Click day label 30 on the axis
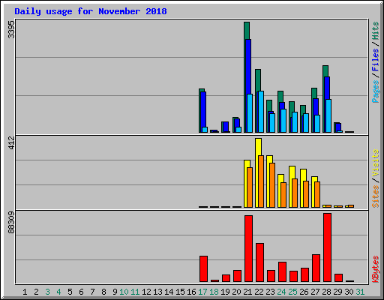The image size is (384, 300). coord(349,292)
